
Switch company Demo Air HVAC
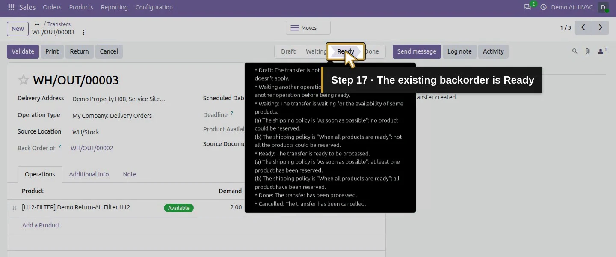click(x=572, y=7)
